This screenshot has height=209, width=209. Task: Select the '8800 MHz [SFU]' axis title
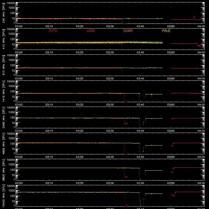coord(4,170)
